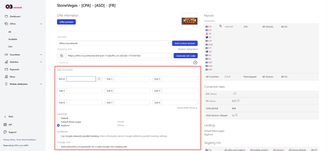Screen dimensions: 330x151
Task: Click the copy icon next to FR payout
Action: tap(220, 26)
